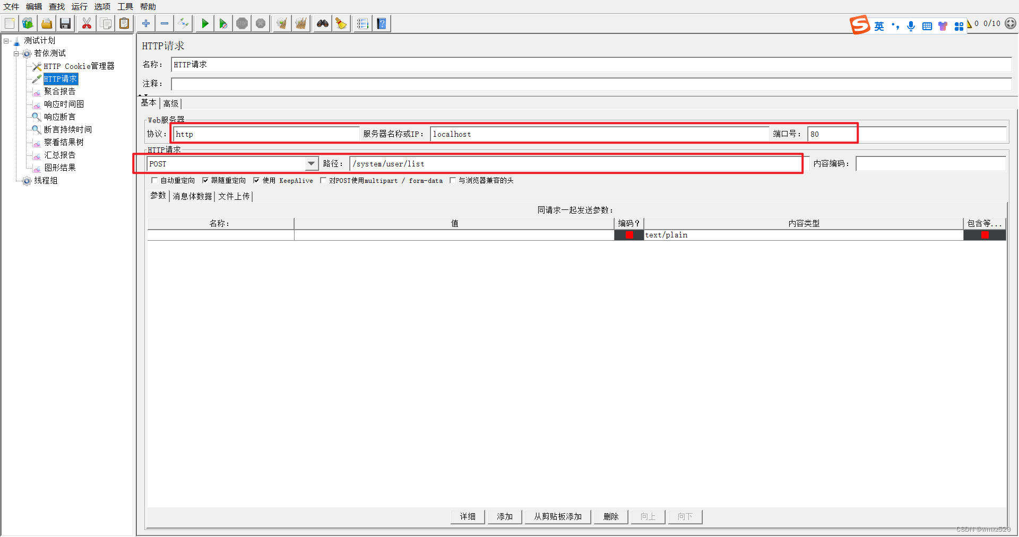1019x537 pixels.
Task: Collapse the 测试计划 tree node
Action: pyautogui.click(x=6, y=41)
